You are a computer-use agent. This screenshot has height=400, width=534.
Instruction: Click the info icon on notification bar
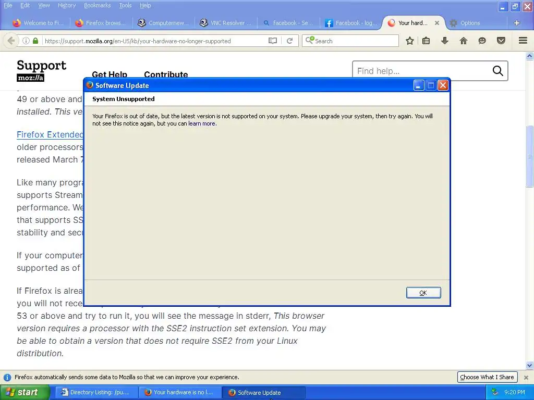pos(7,377)
